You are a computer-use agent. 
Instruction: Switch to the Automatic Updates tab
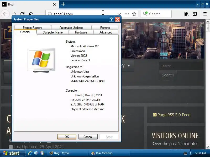click(71, 28)
